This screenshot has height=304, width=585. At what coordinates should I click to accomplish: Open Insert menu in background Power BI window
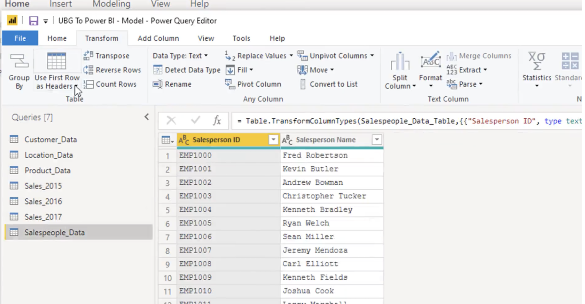click(61, 4)
